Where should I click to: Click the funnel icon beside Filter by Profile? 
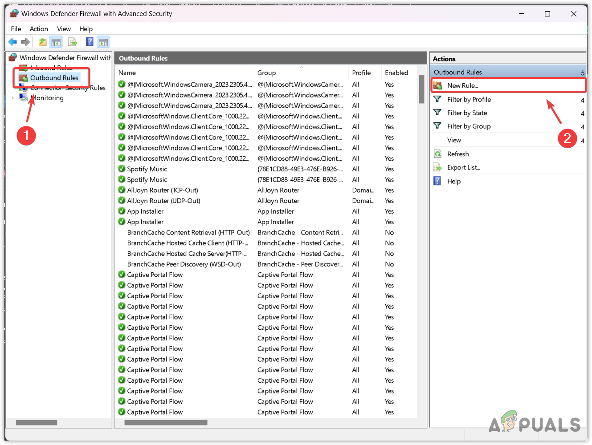(437, 99)
